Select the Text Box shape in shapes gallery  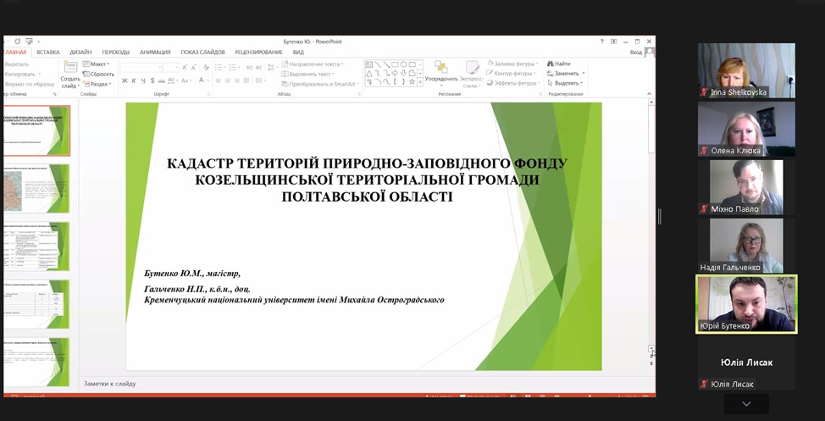(x=369, y=64)
